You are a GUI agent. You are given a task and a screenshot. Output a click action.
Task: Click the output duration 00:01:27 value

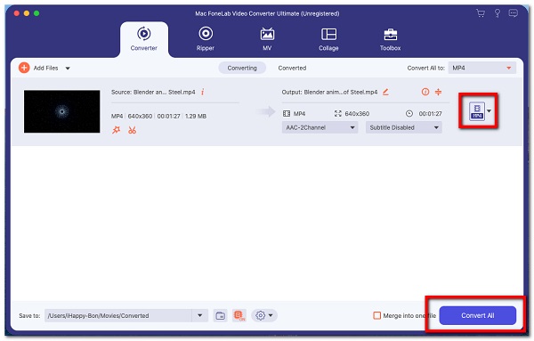click(x=430, y=113)
